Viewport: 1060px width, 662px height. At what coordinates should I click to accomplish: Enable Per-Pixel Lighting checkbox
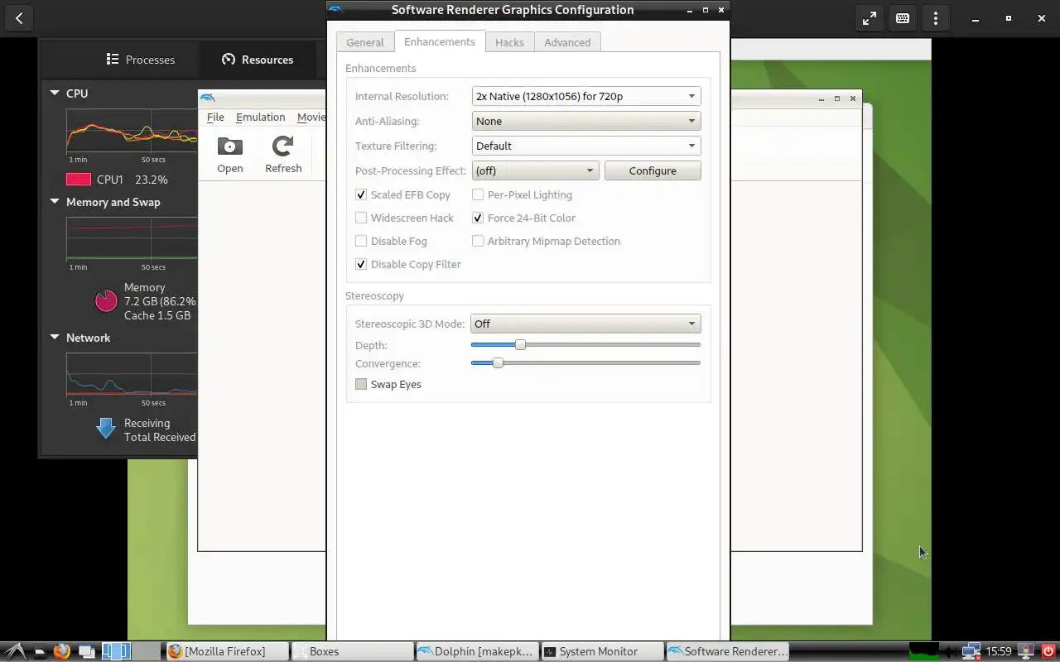point(478,195)
